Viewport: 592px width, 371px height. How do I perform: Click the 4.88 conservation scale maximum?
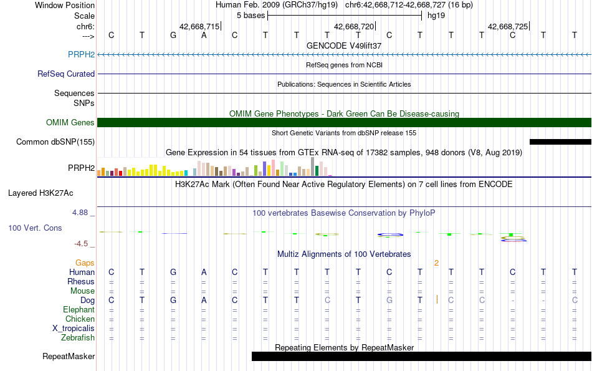coord(80,213)
